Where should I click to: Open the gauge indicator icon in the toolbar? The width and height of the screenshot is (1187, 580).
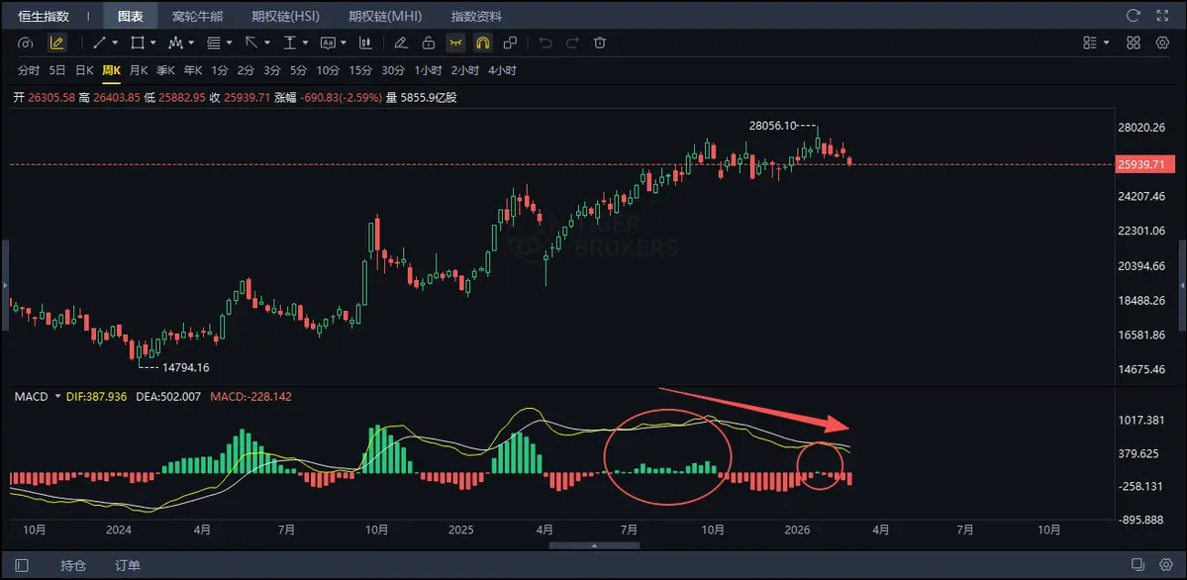25,44
